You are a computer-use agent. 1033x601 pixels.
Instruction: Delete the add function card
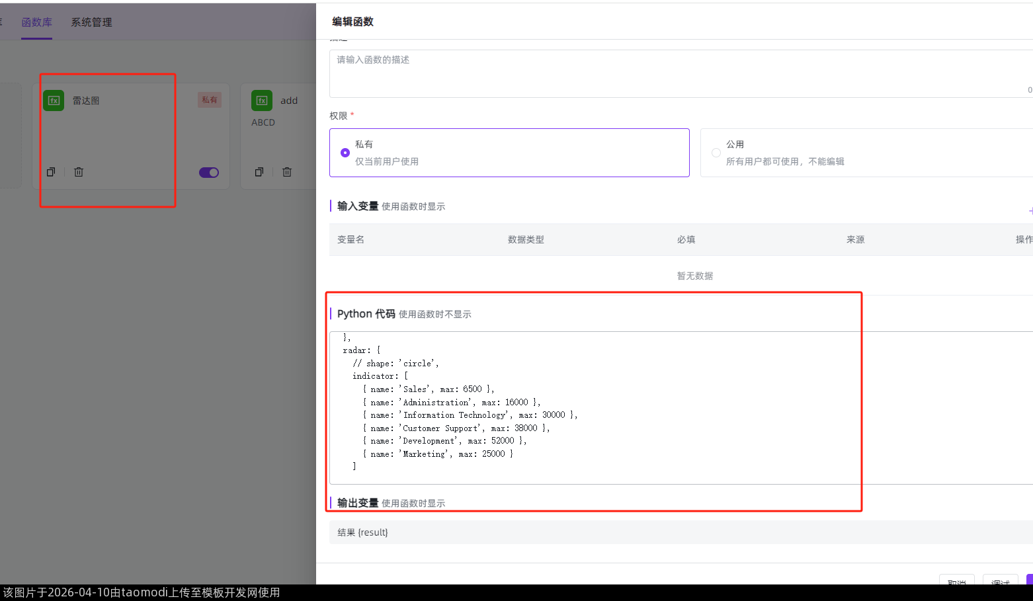pos(287,172)
